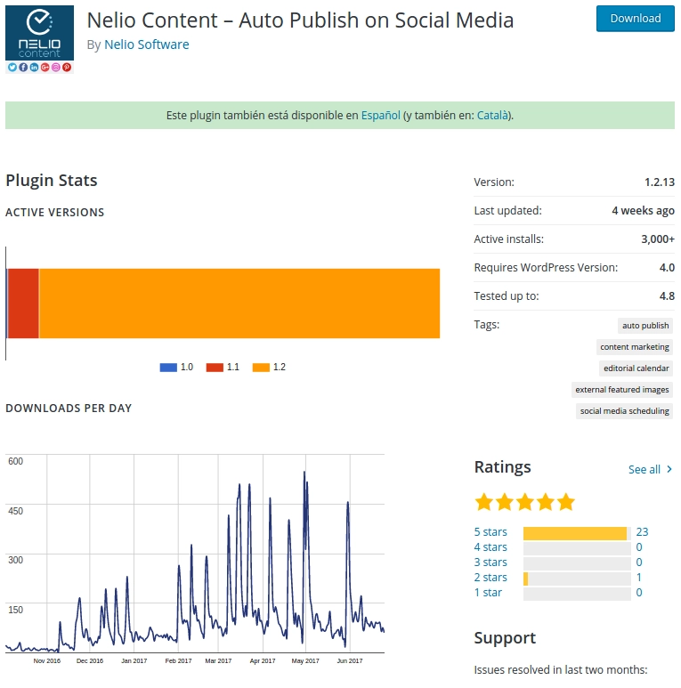Click the Facebook icon under the plugin logo
Viewport: 681px width, 688px height.
pos(23,68)
